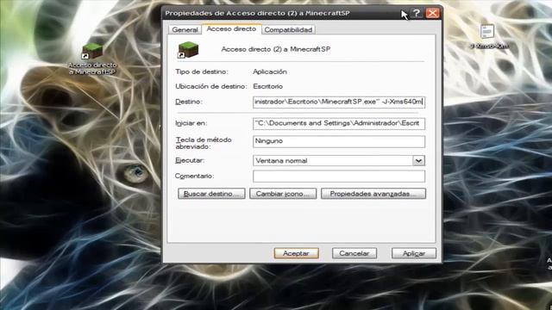Open Propiedades avanzadas

click(373, 194)
